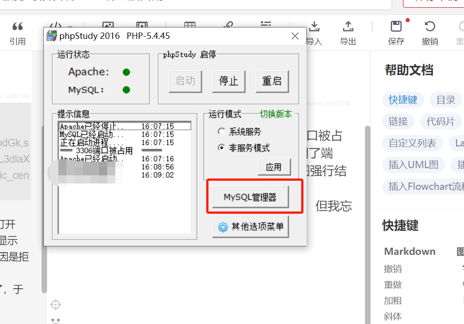Stop services with 停止 button
The height and width of the screenshot is (324, 464).
tap(229, 81)
